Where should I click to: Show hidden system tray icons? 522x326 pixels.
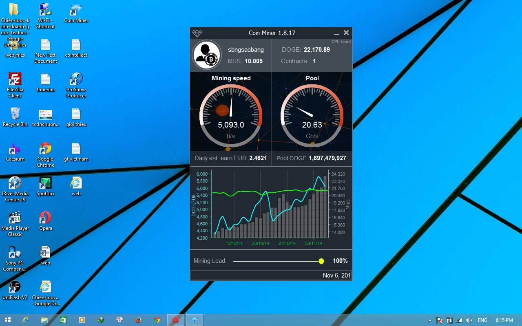point(429,320)
